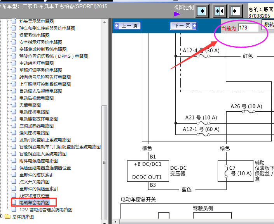
Task: Open 座椅加热器电路图 entry
Action: tap(37, 126)
